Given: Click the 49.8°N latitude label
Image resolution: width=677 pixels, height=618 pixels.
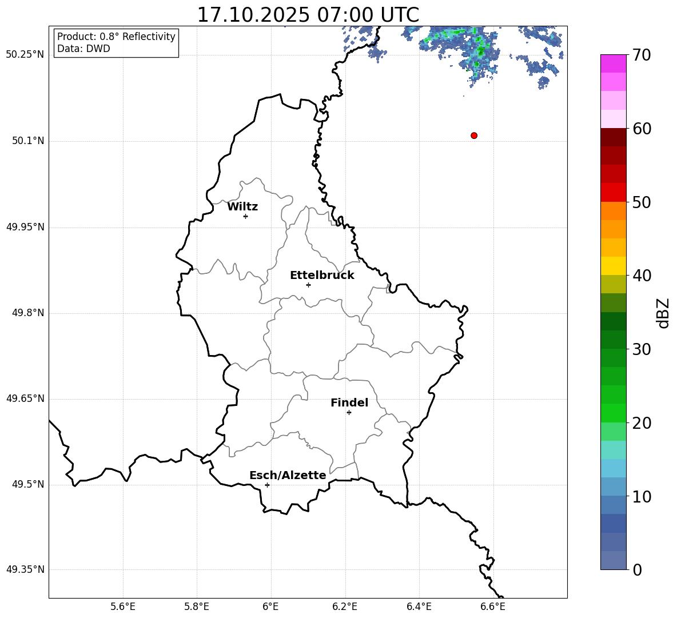Looking at the screenshot, I should tap(28, 313).
